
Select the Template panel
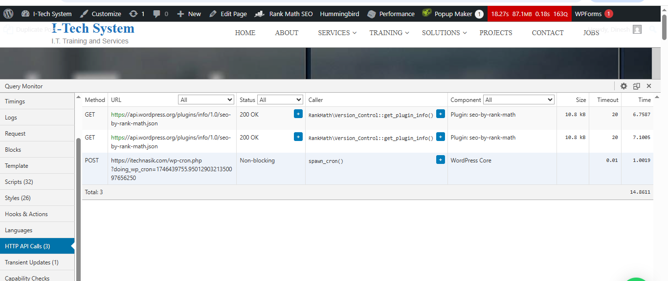pos(37,166)
